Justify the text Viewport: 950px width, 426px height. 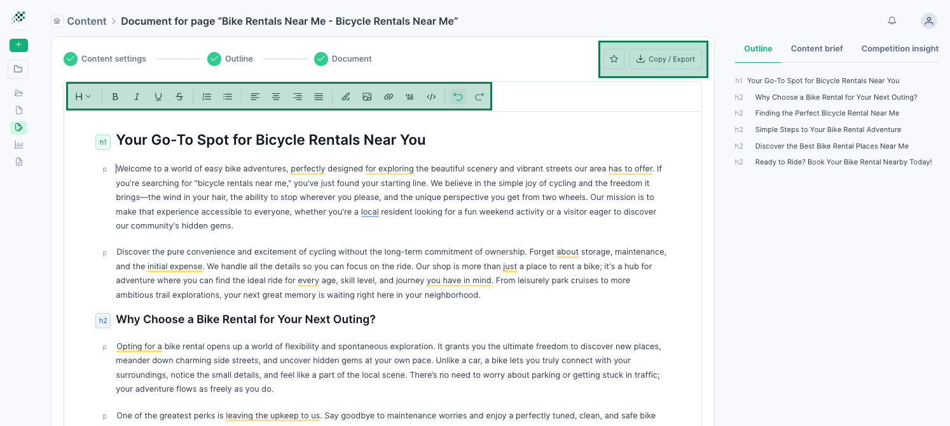319,97
